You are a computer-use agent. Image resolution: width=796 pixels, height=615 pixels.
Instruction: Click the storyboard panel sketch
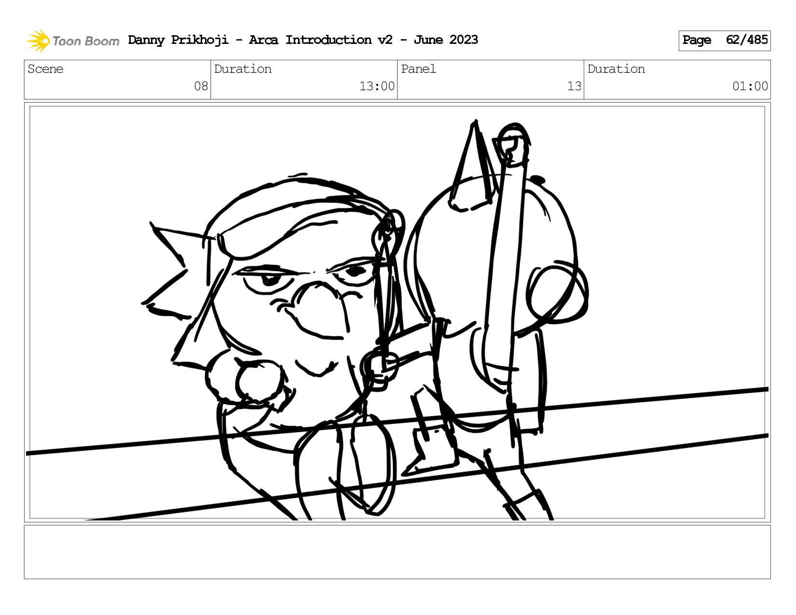coord(397,313)
